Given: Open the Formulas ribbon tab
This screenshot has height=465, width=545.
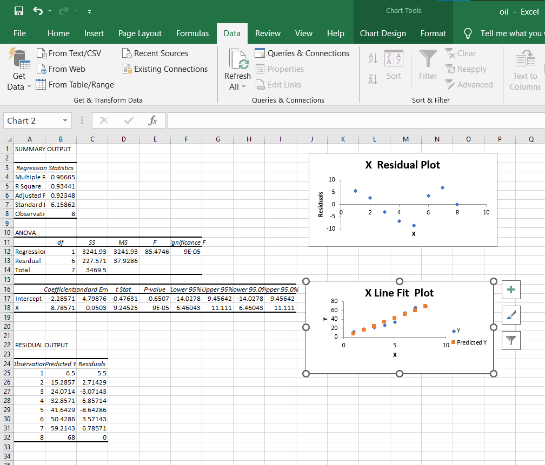Looking at the screenshot, I should pos(192,33).
